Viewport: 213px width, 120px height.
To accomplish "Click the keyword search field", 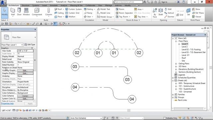I will pyautogui.click(x=128, y=2).
